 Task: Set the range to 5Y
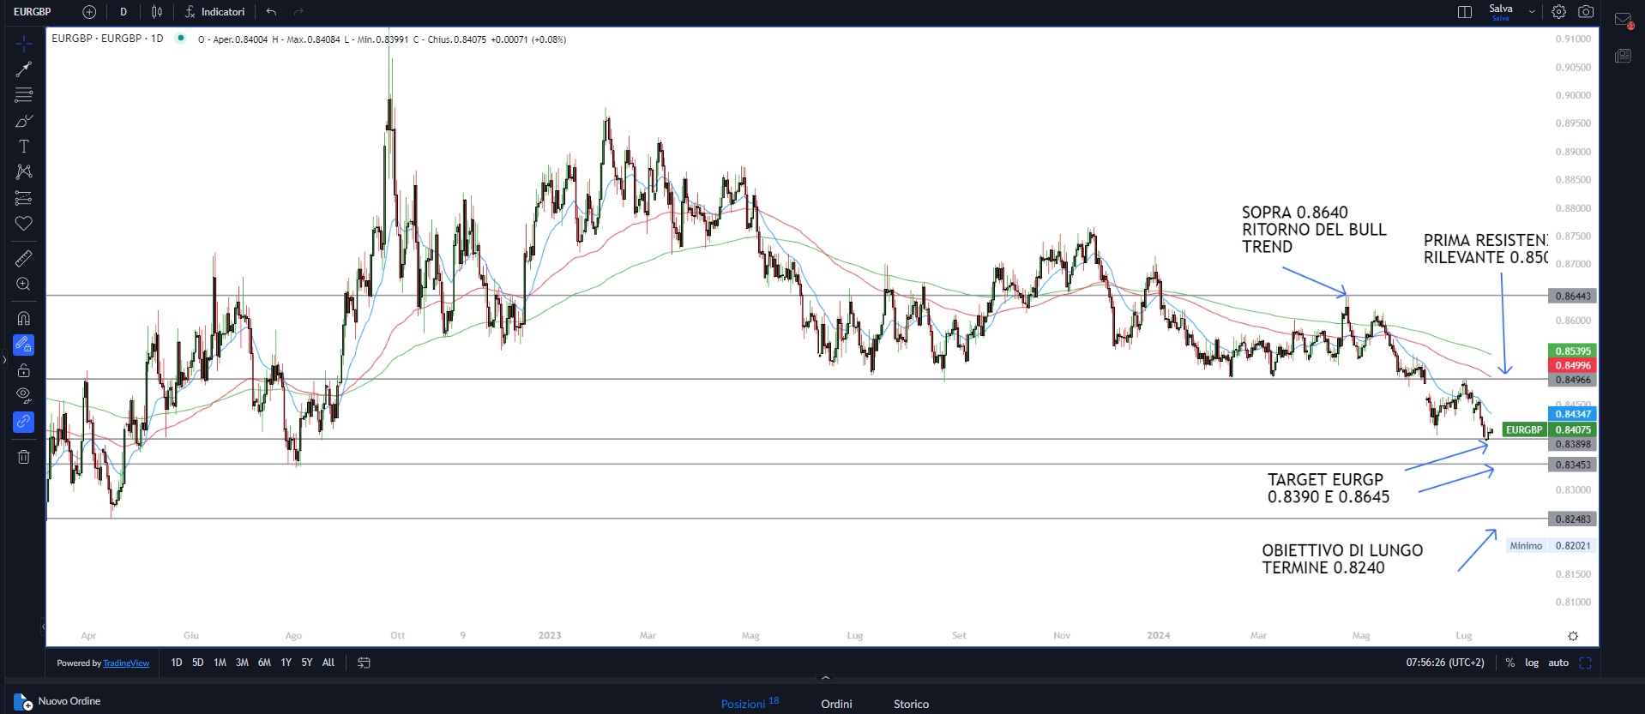coord(307,663)
